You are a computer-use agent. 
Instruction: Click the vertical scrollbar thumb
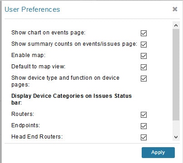pyautogui.click(x=176, y=75)
